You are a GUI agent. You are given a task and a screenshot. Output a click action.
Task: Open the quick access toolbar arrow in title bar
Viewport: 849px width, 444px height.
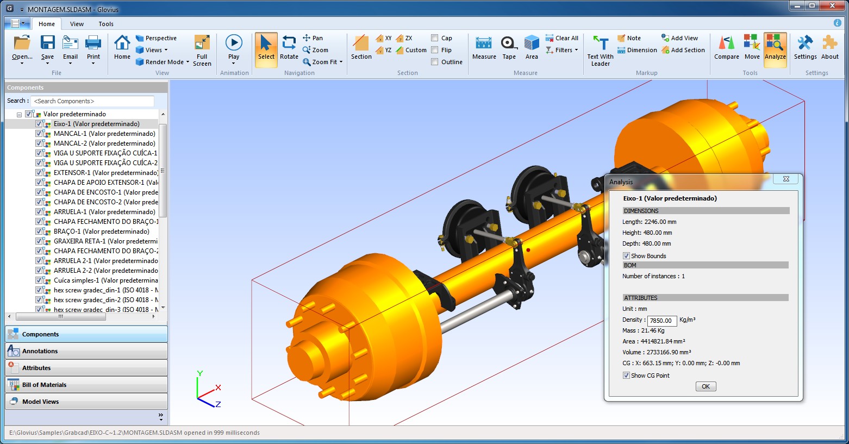tap(22, 10)
